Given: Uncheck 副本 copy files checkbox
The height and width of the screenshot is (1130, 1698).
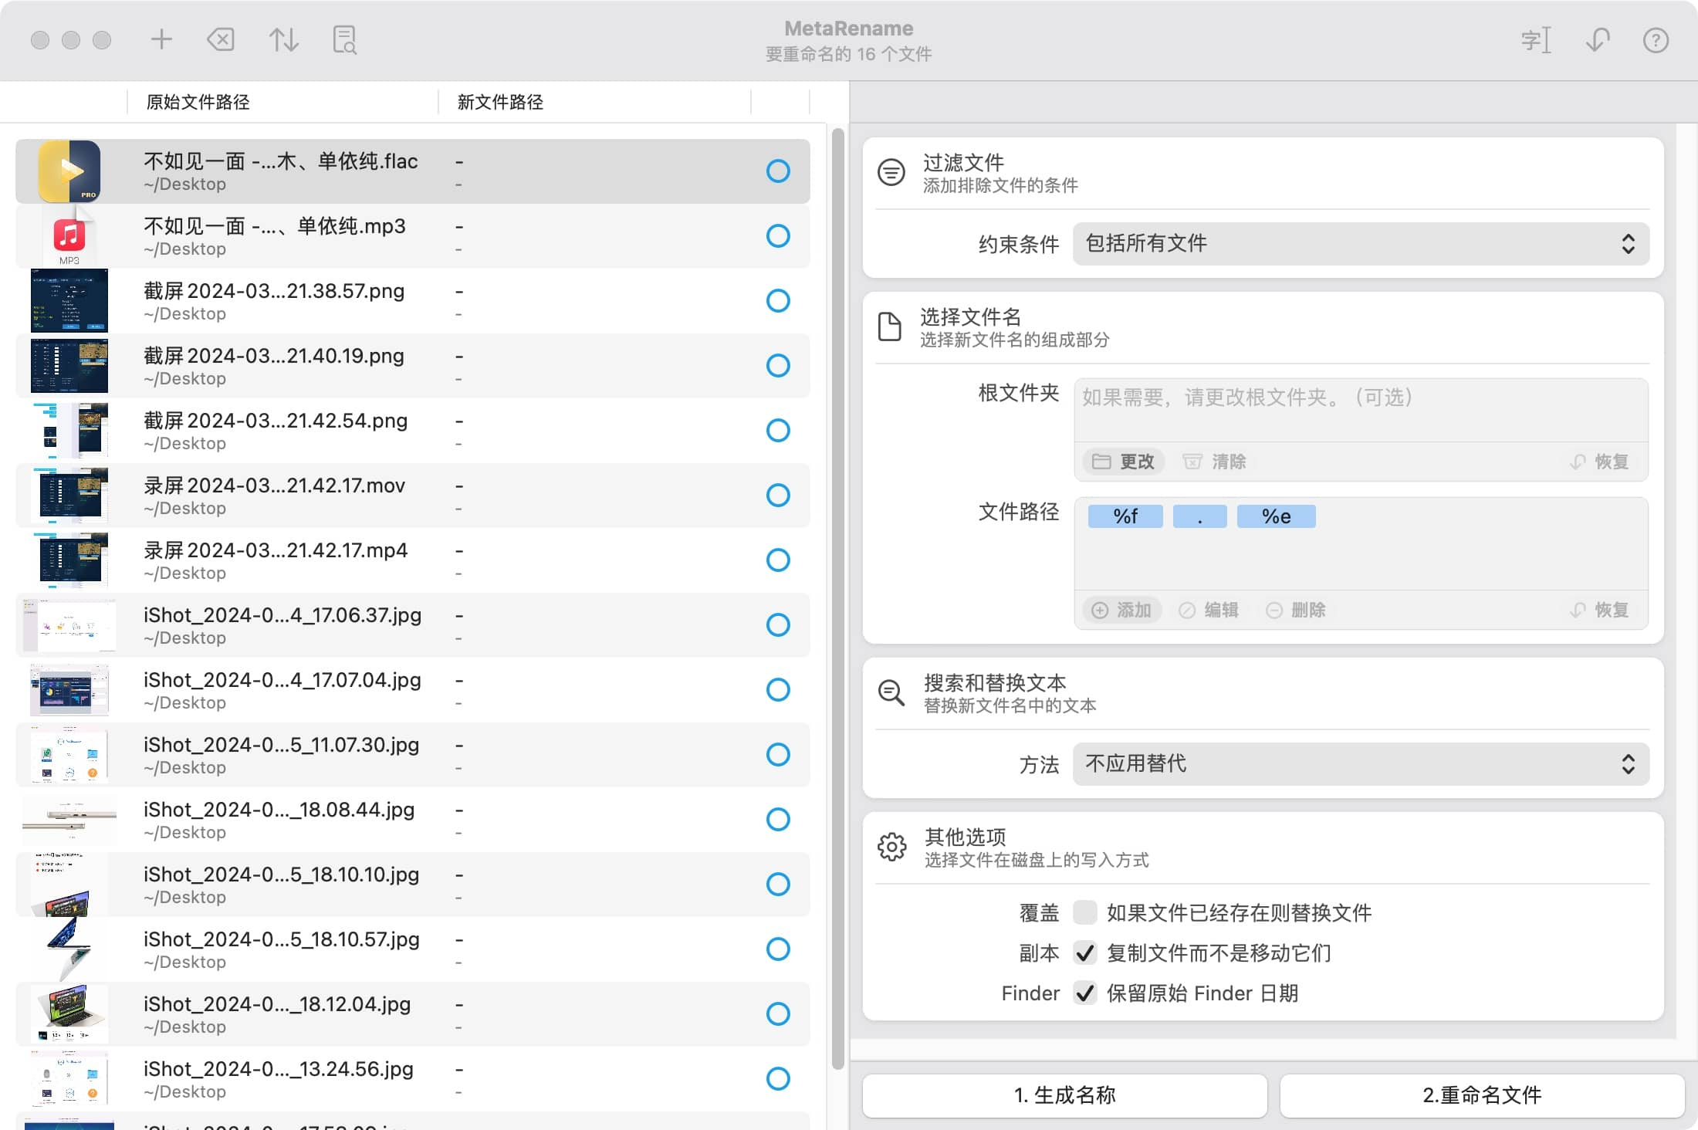Looking at the screenshot, I should coord(1084,952).
